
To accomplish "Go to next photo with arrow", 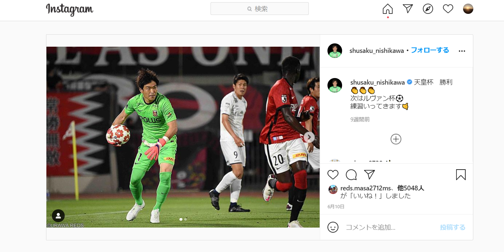I will [x=309, y=137].
